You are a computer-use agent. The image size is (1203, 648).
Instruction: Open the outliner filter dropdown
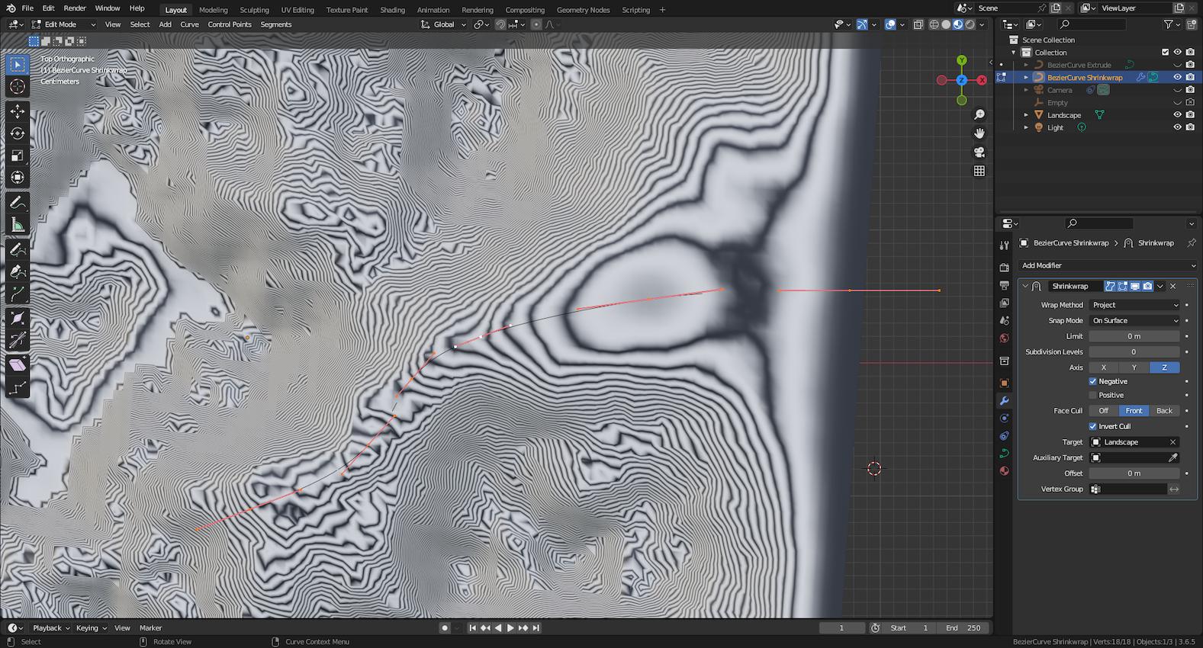1171,24
